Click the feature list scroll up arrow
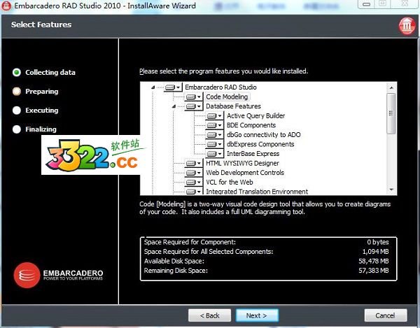Viewport: 420px width, 328px height. tap(391, 87)
